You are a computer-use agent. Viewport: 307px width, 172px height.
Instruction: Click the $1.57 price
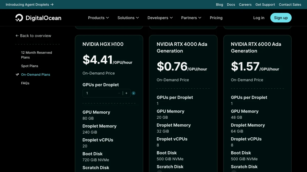245,67
